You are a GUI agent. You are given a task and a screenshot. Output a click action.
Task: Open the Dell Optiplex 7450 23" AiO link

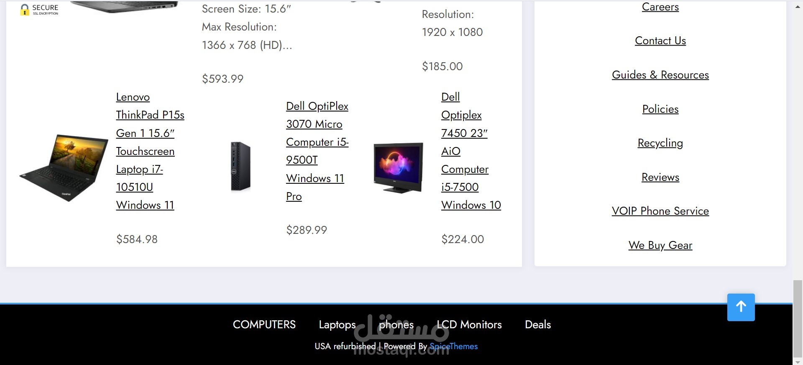click(471, 151)
